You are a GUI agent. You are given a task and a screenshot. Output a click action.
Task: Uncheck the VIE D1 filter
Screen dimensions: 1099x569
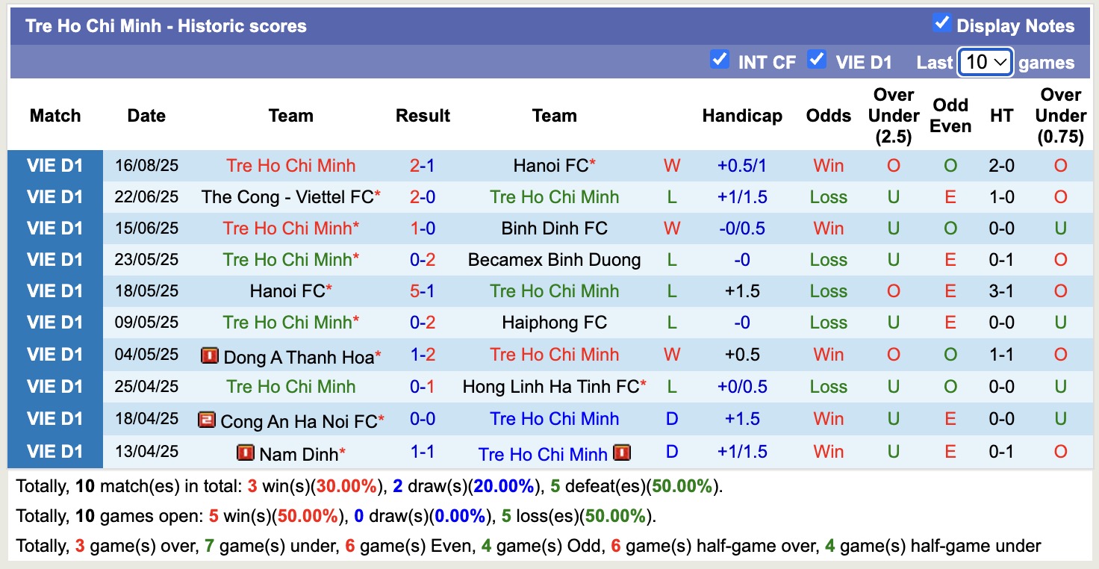tap(818, 59)
